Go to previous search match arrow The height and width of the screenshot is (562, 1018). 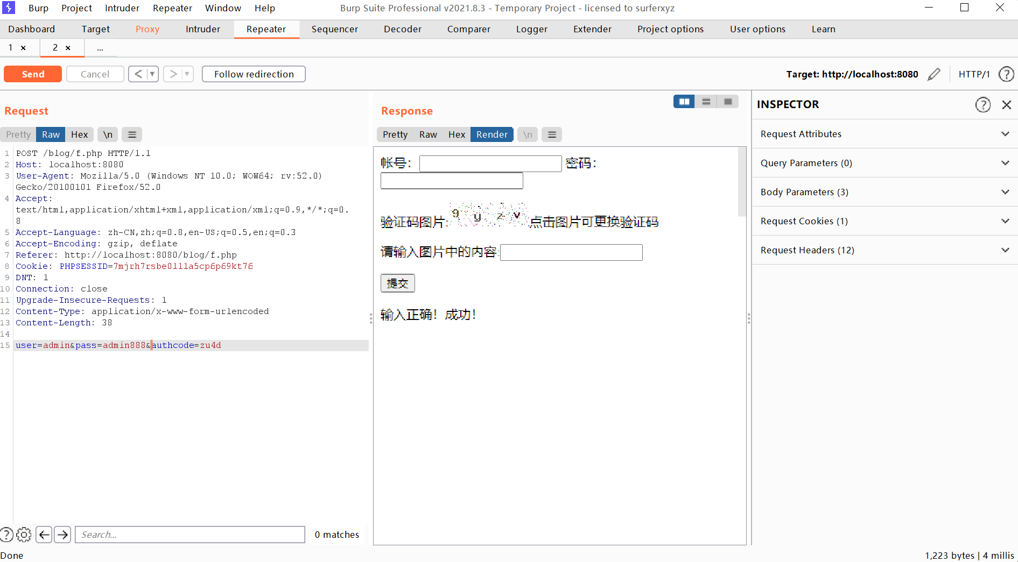(x=44, y=535)
